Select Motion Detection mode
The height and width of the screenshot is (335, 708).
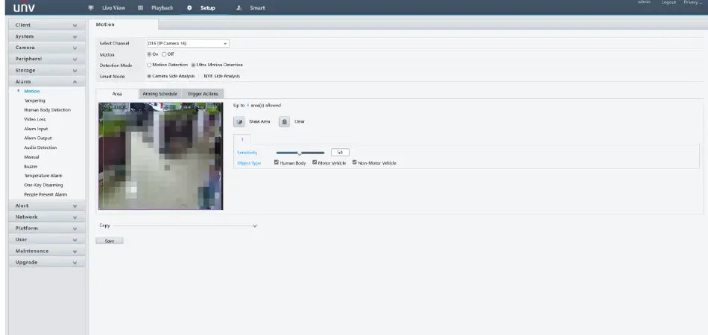point(149,65)
